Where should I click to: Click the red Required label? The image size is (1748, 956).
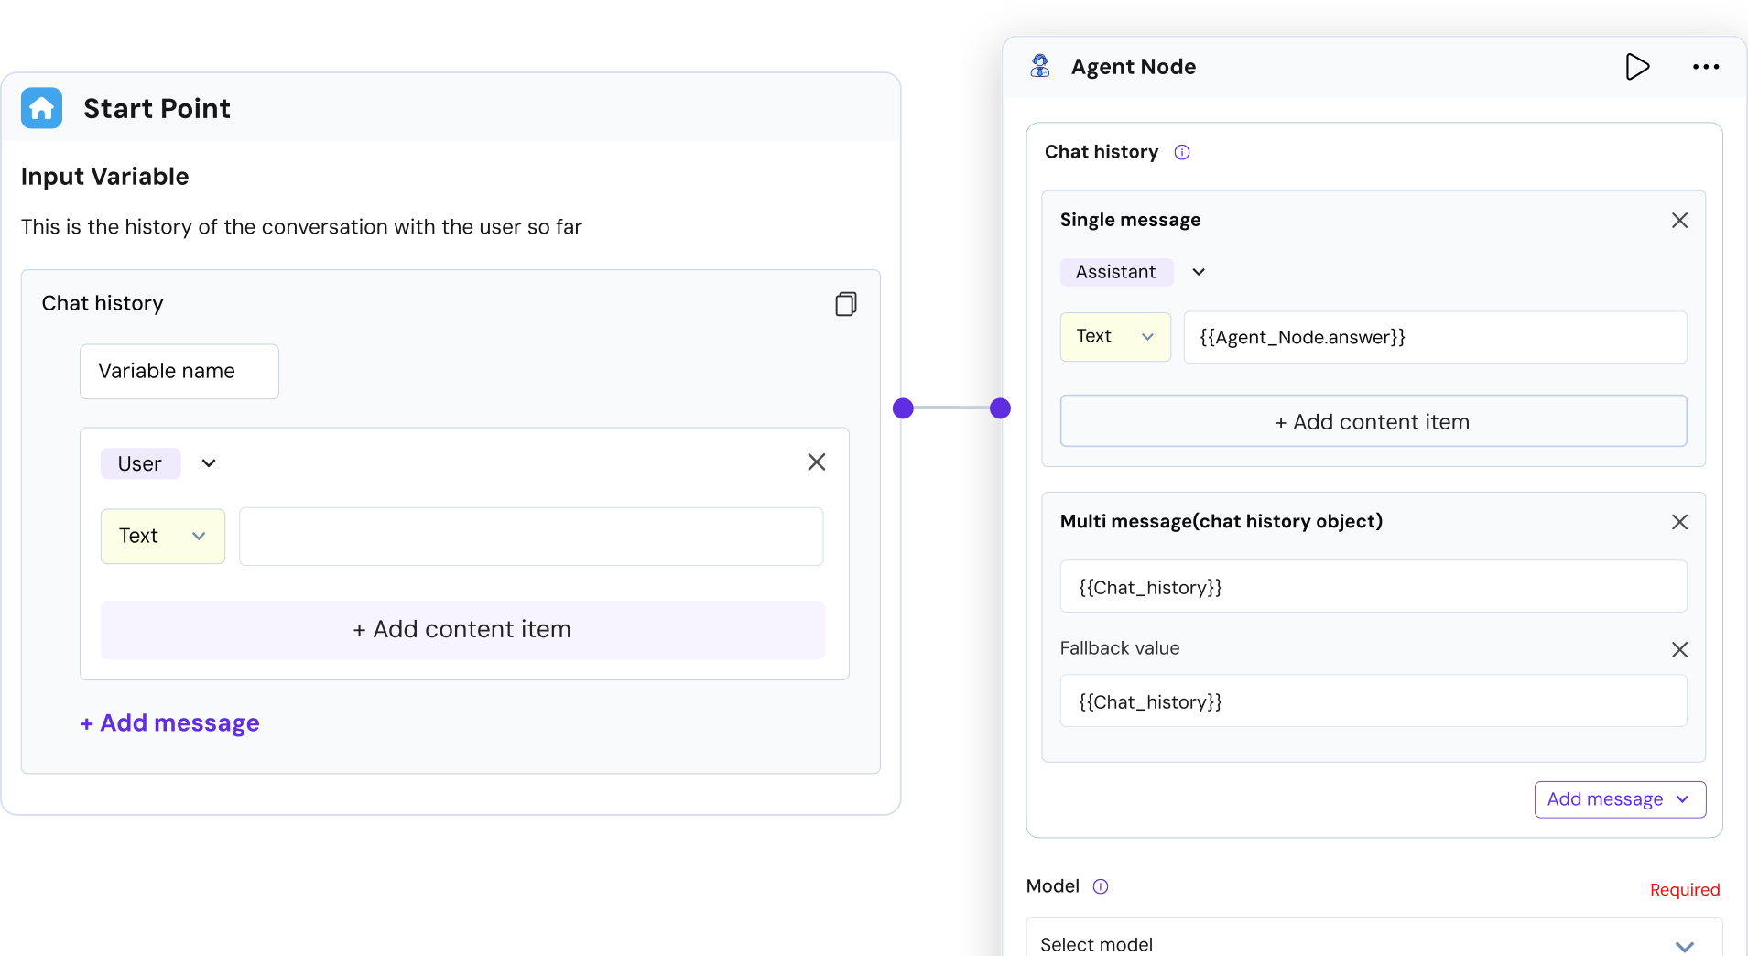(1684, 890)
